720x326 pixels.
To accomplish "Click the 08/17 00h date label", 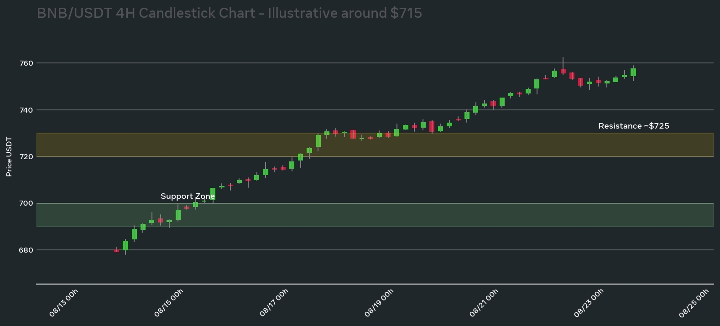I will pos(273,303).
